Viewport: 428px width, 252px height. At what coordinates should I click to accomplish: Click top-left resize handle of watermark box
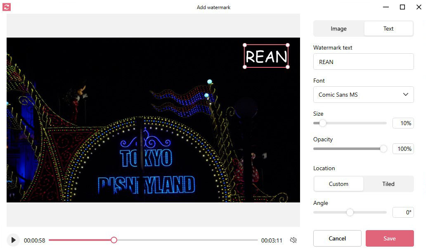245,45
